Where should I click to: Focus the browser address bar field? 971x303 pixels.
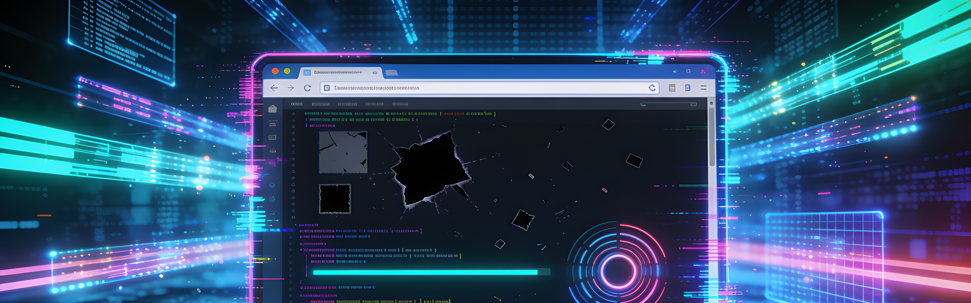tap(489, 88)
